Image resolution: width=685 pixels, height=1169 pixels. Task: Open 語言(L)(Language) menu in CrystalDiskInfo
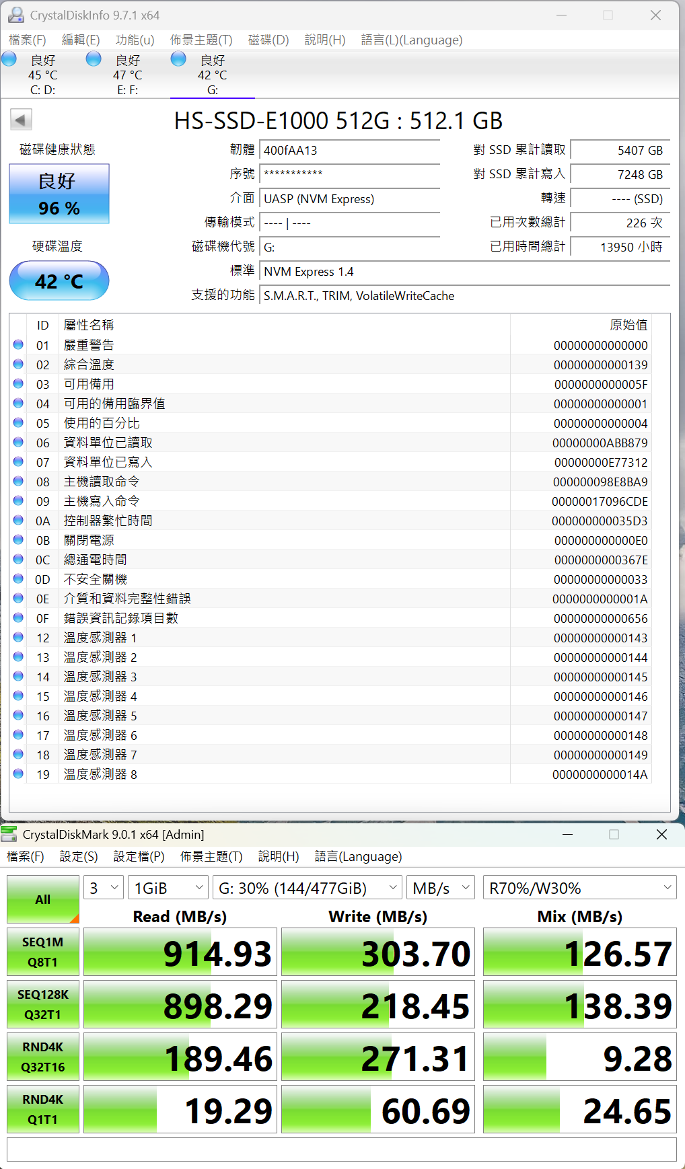pyautogui.click(x=412, y=40)
